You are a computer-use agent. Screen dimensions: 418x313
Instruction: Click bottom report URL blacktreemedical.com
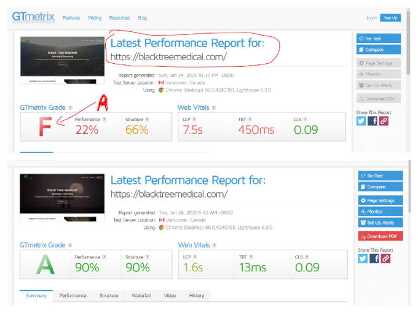coord(169,194)
